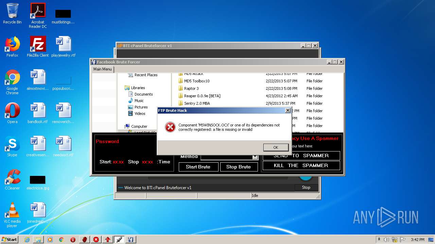Click Chrome icon in taskbar
Image resolution: width=435 pixels, height=244 pixels.
62,240
